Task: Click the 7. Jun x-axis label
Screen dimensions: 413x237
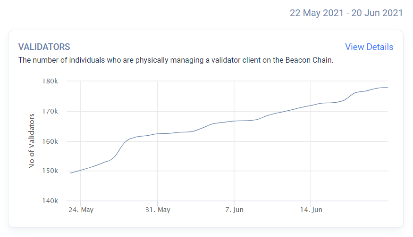Action: click(x=235, y=210)
